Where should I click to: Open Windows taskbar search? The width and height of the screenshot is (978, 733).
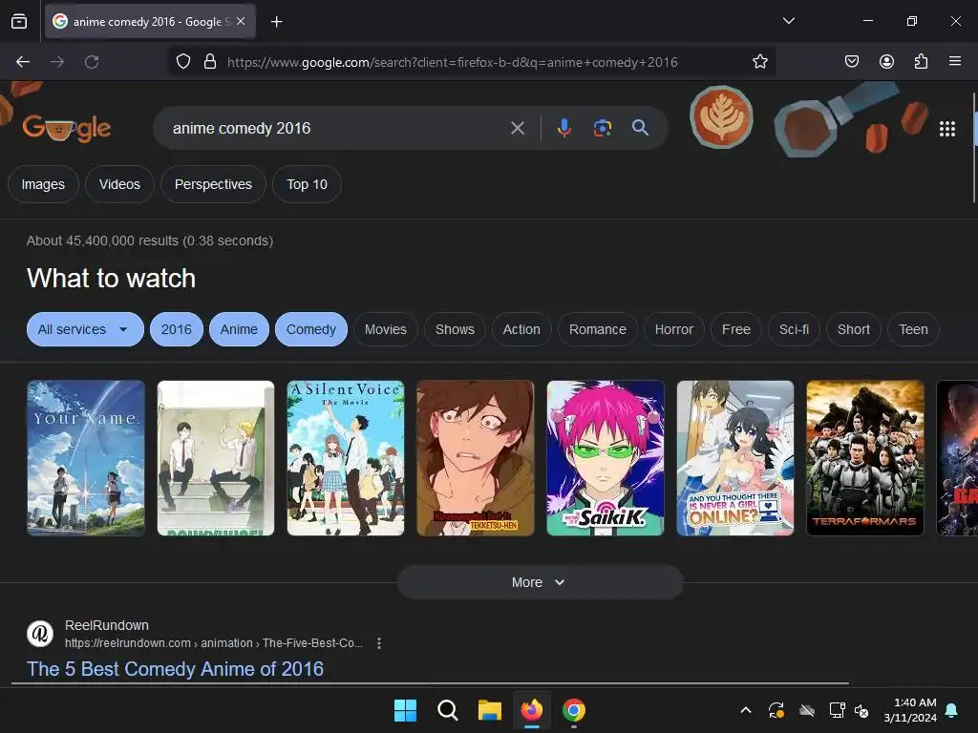(447, 710)
